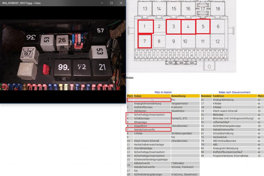Select the black relay marked 57
264x176 pixels.
click(100, 31)
